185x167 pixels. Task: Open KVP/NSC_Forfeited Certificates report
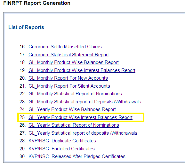(x=61, y=149)
